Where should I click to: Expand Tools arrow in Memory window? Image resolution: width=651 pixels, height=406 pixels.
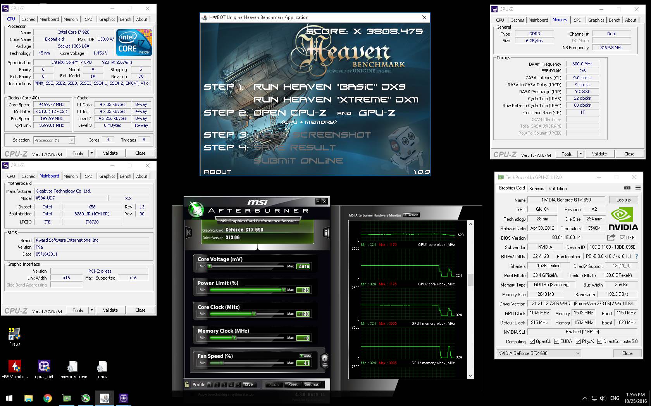[x=580, y=154]
